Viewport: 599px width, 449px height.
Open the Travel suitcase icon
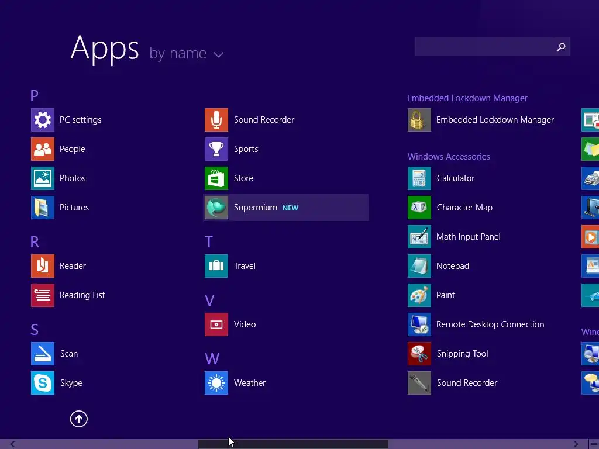(216, 266)
